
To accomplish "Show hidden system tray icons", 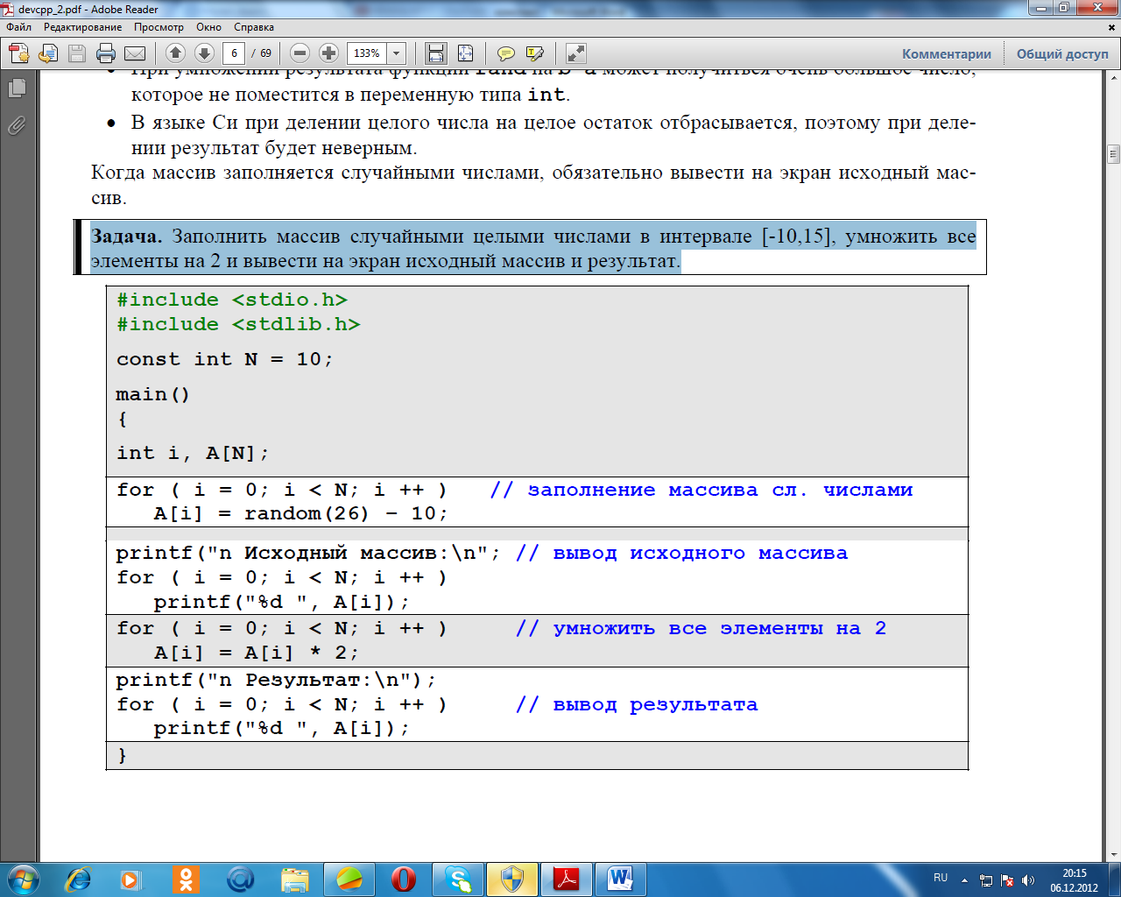I will pos(964,880).
